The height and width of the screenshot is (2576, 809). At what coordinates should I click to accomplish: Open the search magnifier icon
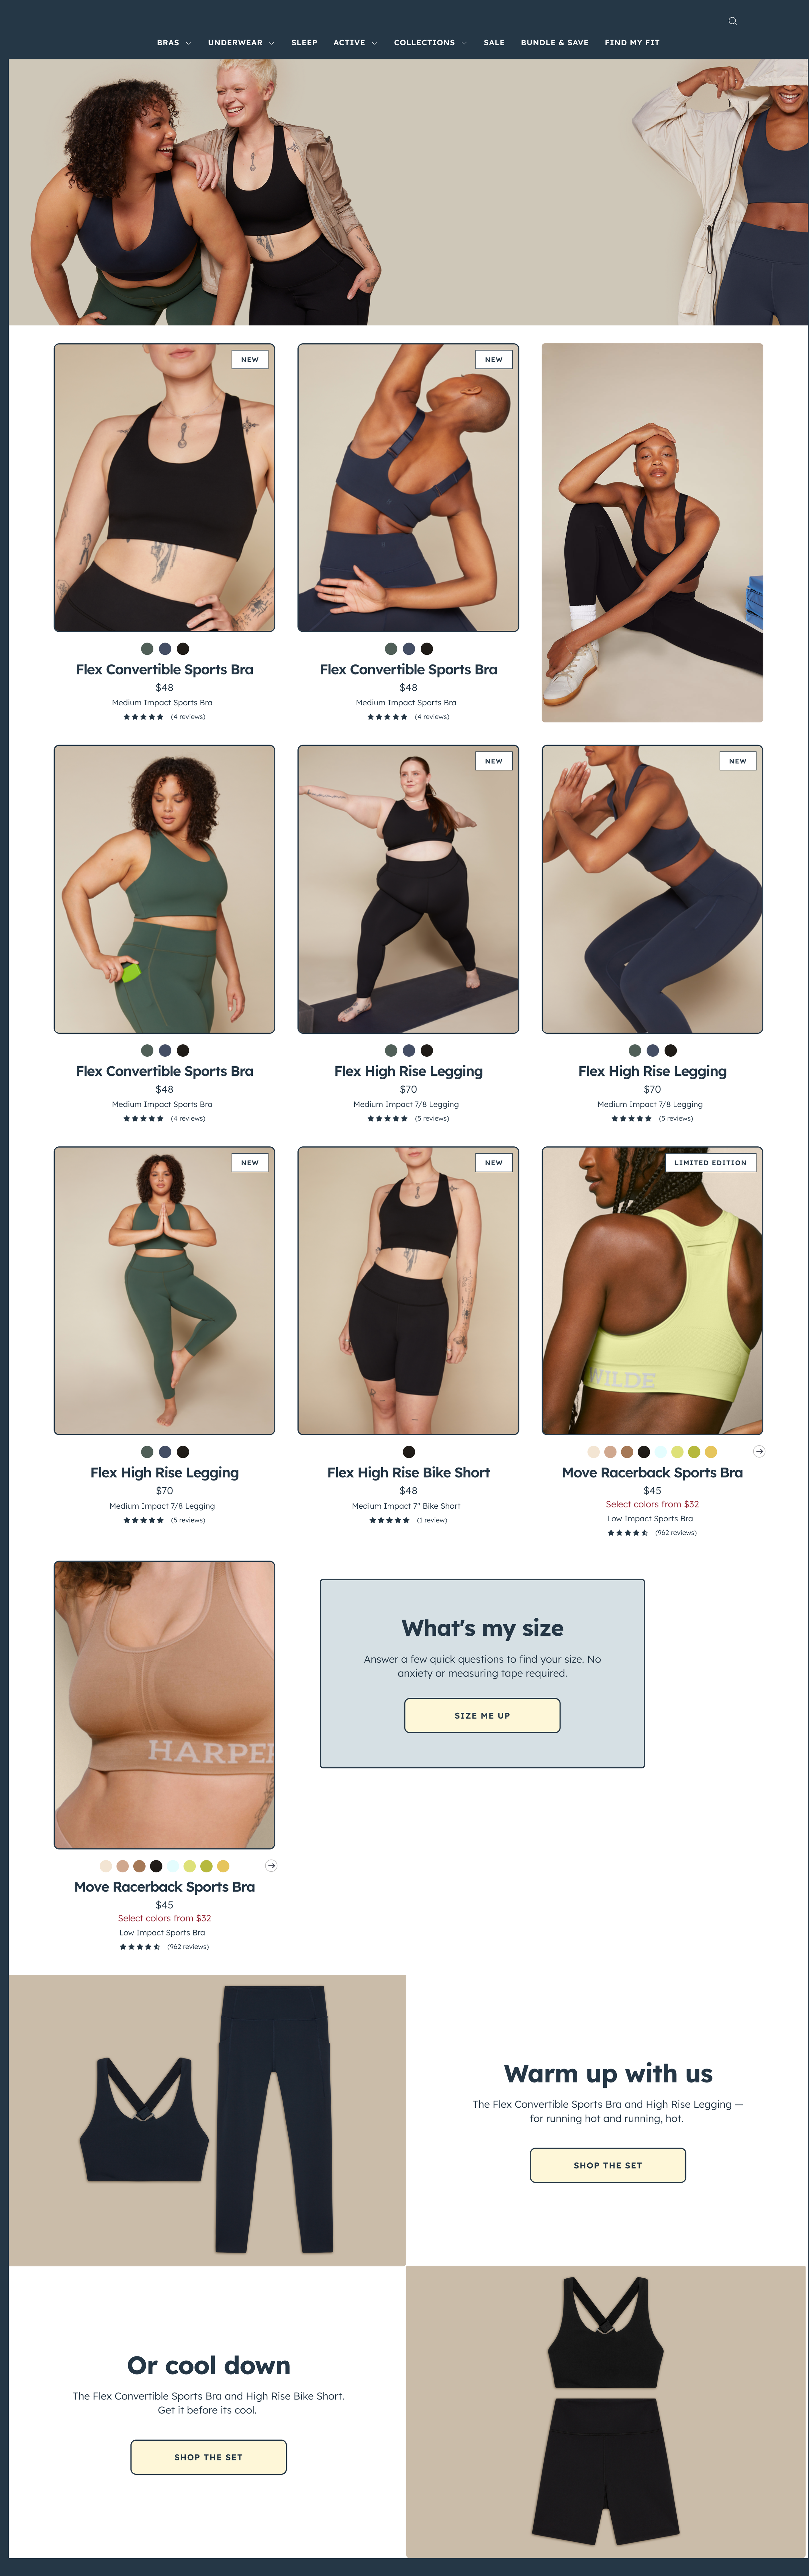coord(732,21)
